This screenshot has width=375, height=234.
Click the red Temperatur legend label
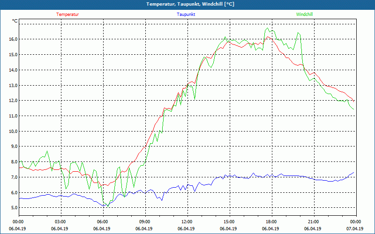click(x=67, y=15)
